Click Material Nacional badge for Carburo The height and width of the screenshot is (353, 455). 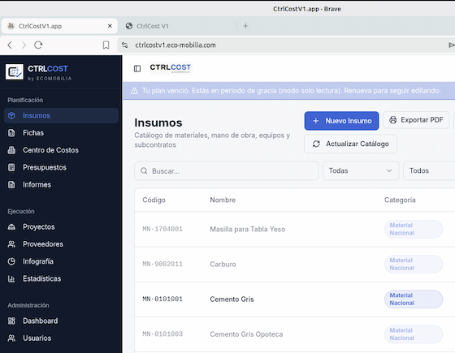point(414,265)
